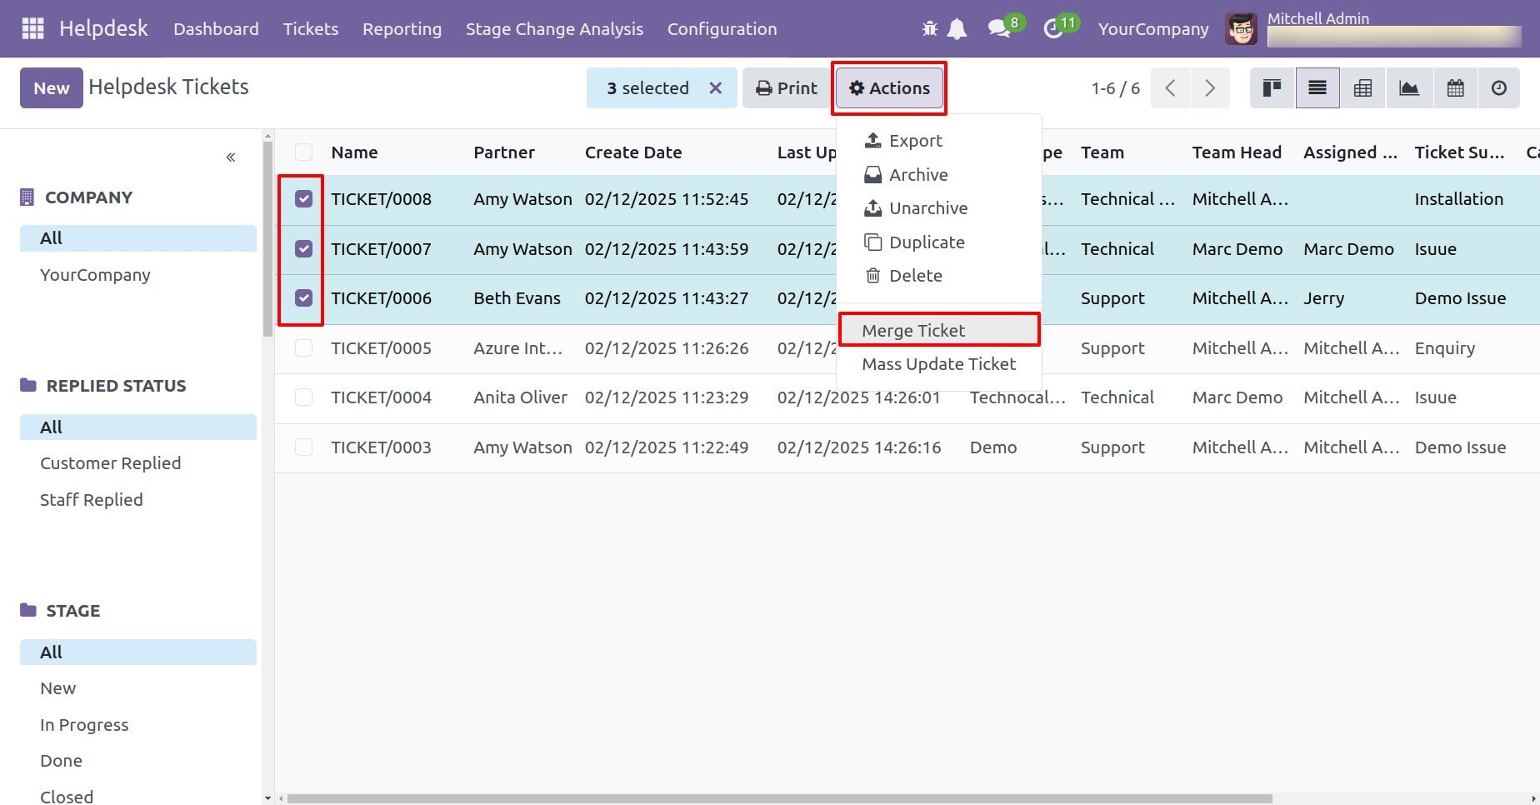Switch to List view
1540x805 pixels.
coord(1317,88)
